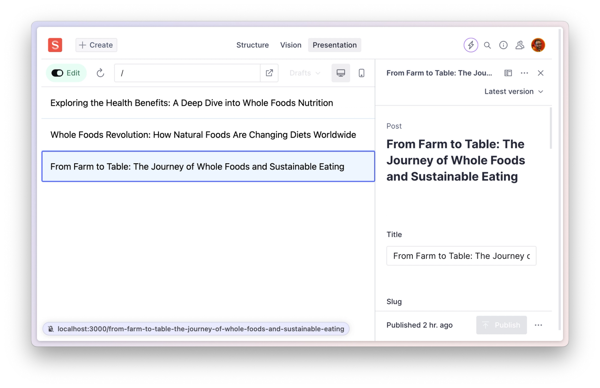Switch to the Structure tab
Image resolution: width=600 pixels, height=388 pixels.
252,45
